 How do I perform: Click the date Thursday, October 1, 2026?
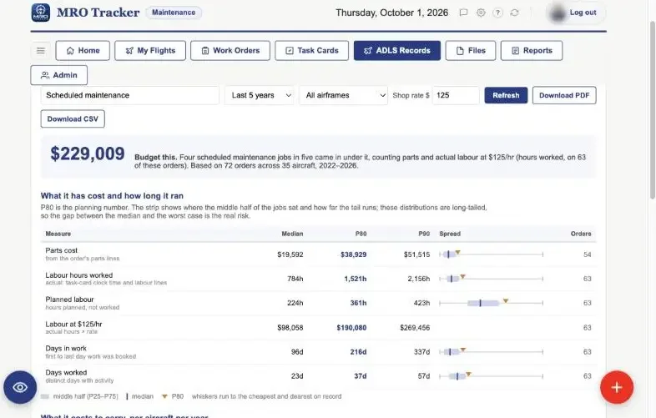coord(391,13)
